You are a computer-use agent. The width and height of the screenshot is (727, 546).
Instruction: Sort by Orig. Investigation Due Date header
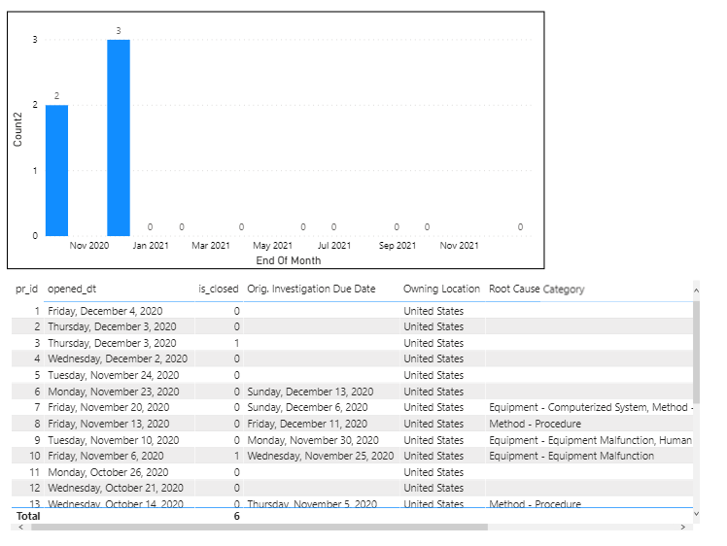tap(311, 289)
